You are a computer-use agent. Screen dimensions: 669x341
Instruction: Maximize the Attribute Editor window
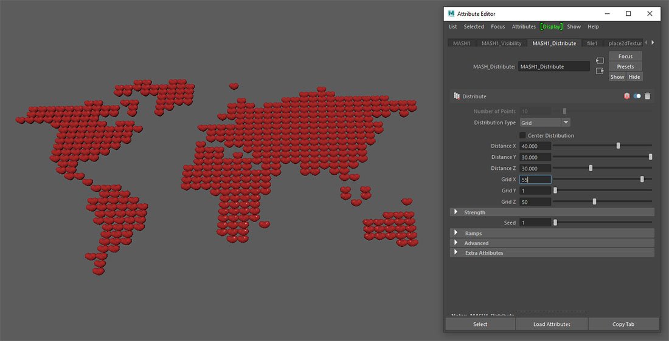click(x=628, y=13)
